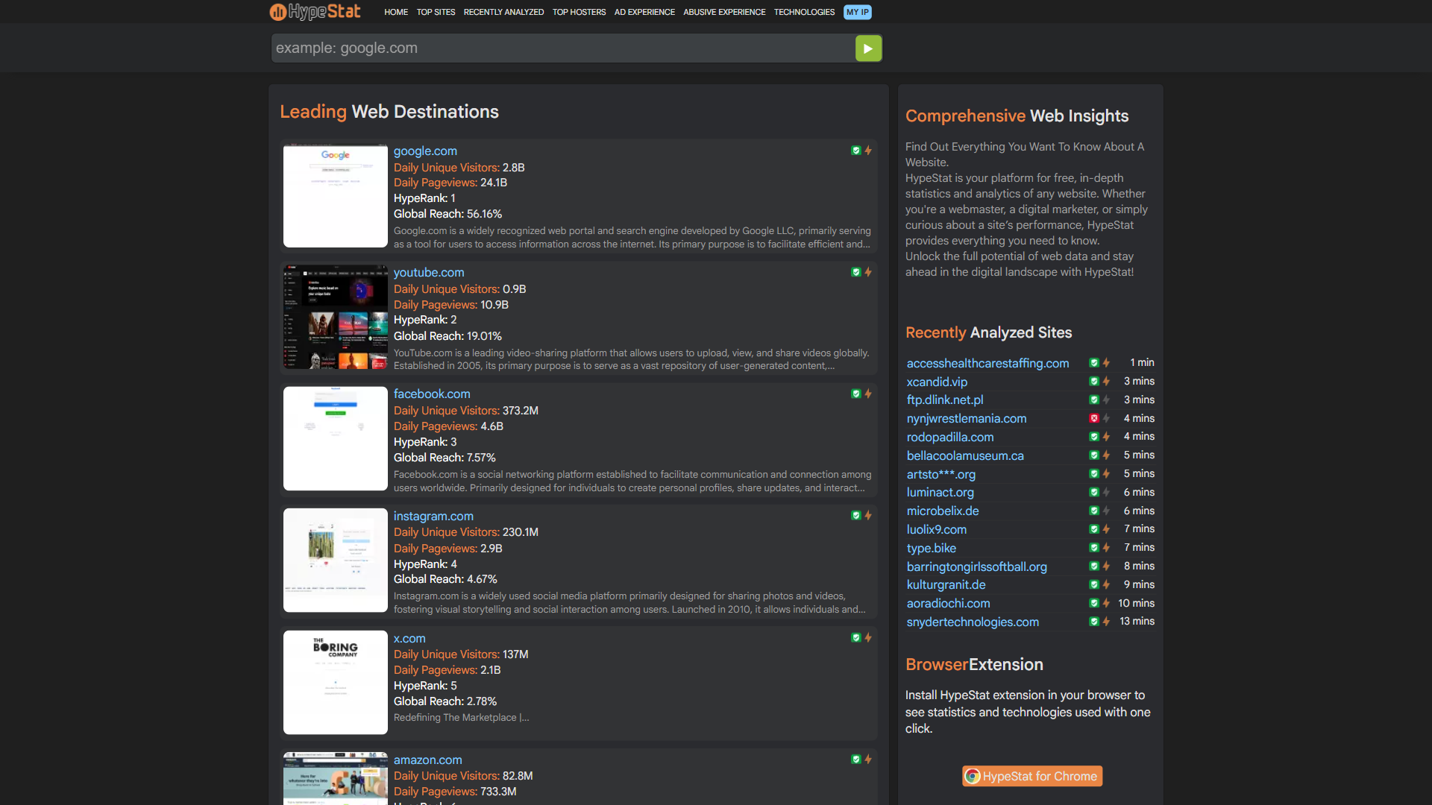This screenshot has height=805, width=1432.
Task: Click the HypeStat logo in the header
Action: pos(315,11)
